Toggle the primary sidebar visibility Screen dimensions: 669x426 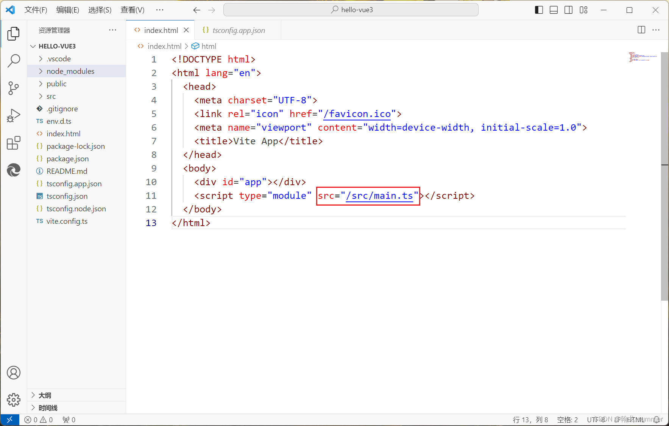point(539,10)
